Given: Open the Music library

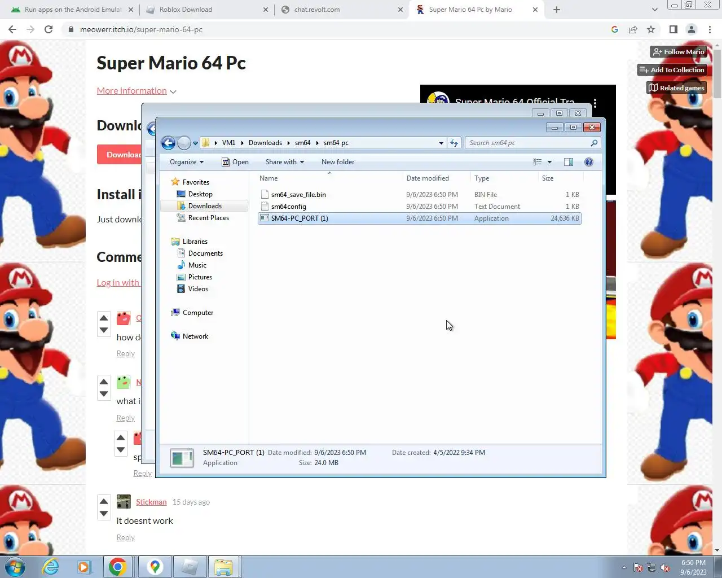Looking at the screenshot, I should click(197, 265).
